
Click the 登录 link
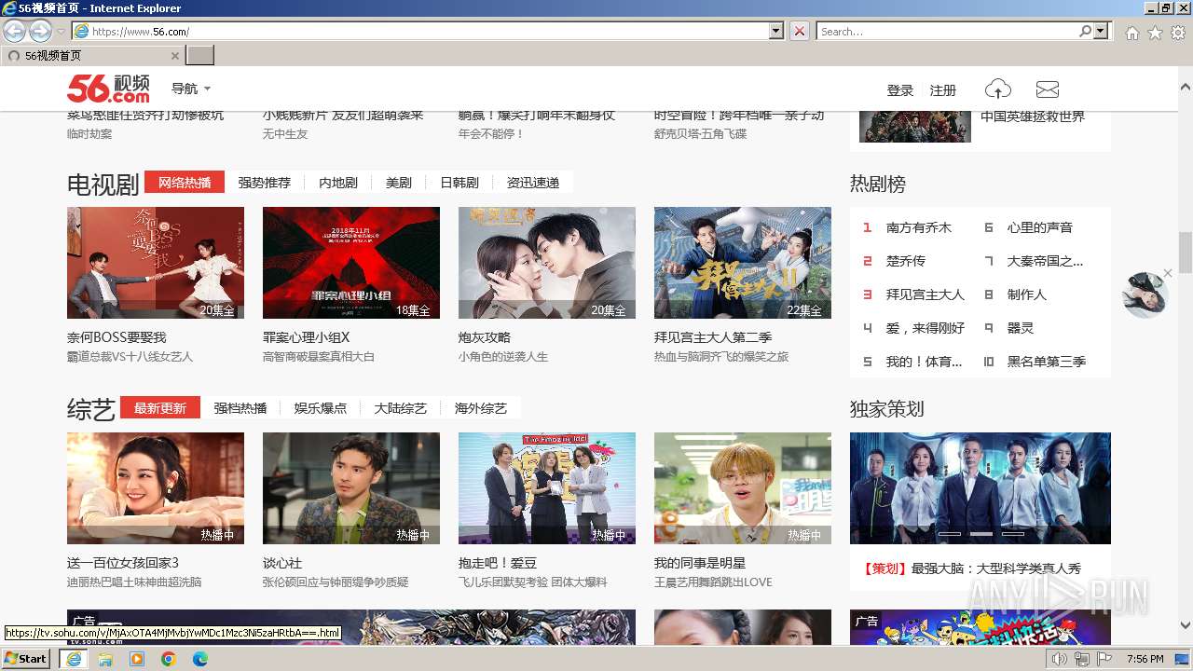tap(900, 90)
